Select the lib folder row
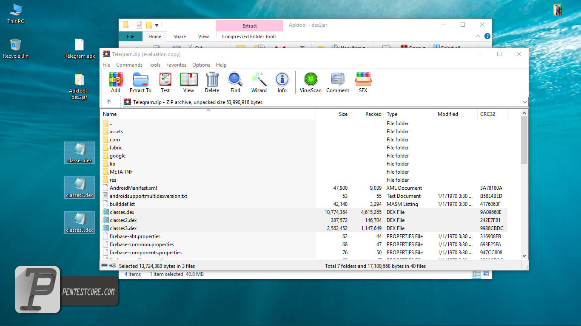The height and width of the screenshot is (326, 581). (x=304, y=164)
